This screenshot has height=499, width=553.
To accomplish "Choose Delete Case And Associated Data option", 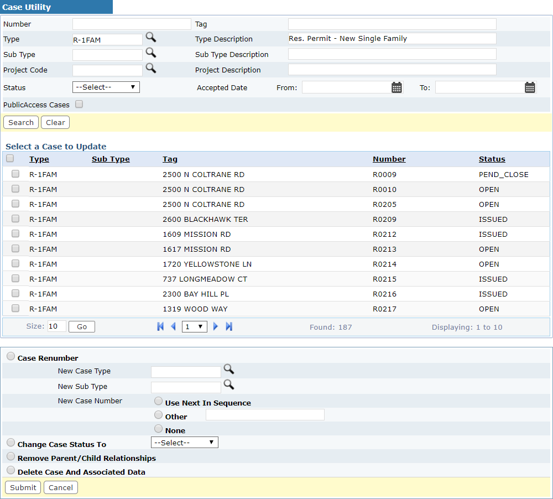I will pos(11,470).
